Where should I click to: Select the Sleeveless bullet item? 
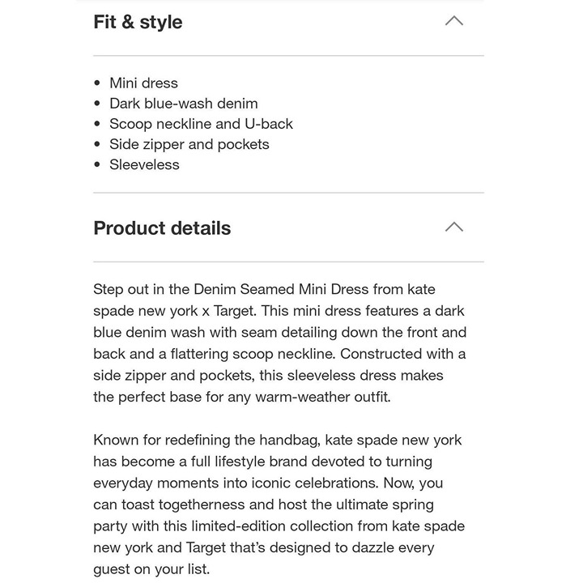tap(144, 164)
